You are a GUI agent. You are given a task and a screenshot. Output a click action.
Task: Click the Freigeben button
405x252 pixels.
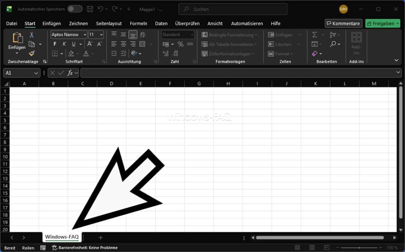point(383,23)
